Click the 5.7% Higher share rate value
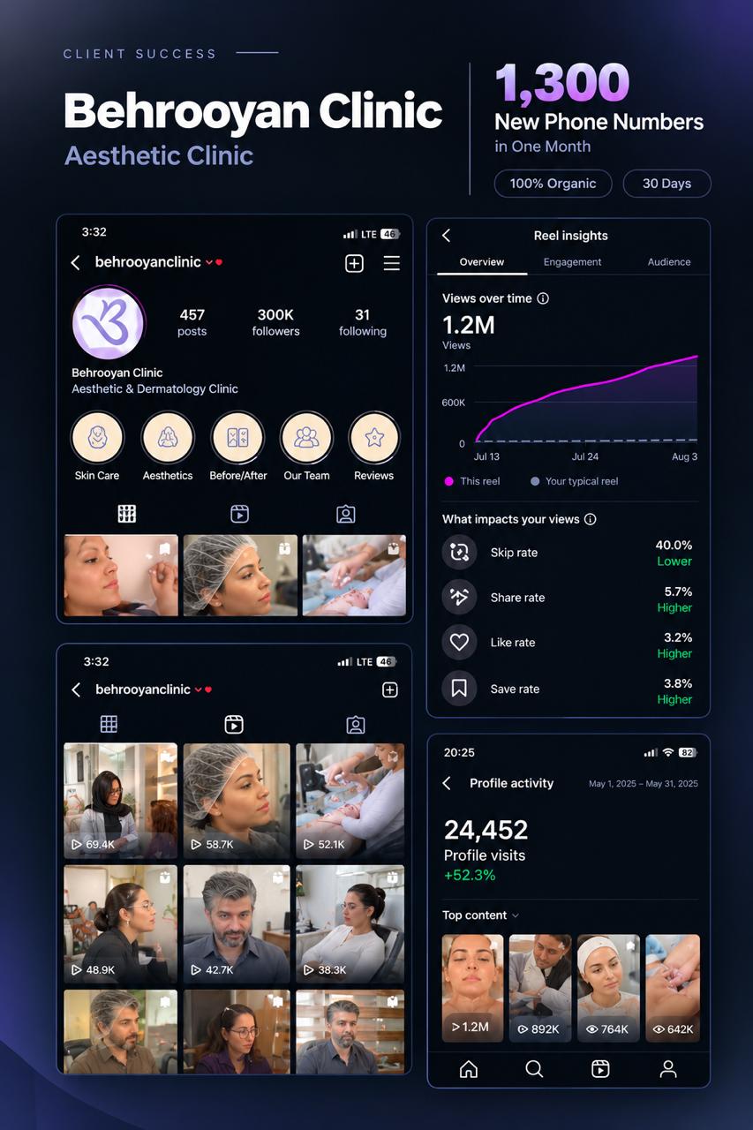This screenshot has height=1130, width=753. tap(674, 599)
